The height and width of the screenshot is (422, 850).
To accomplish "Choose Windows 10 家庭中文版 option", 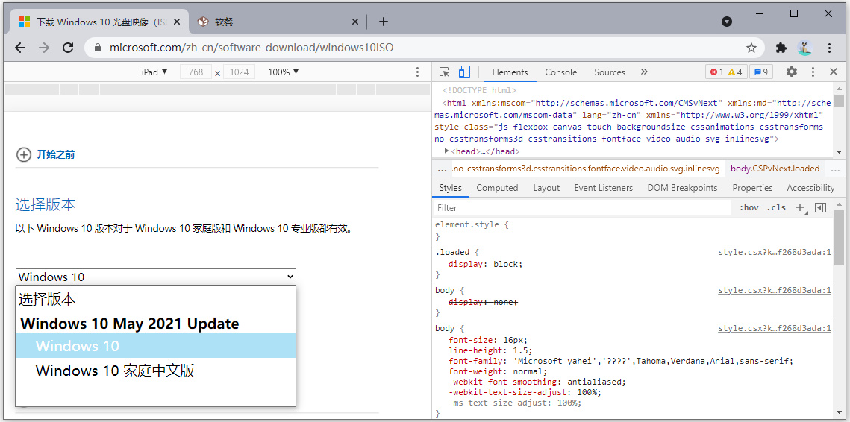I will [156, 371].
